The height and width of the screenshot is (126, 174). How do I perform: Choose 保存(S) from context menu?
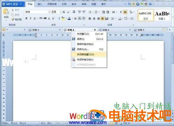tap(89, 39)
